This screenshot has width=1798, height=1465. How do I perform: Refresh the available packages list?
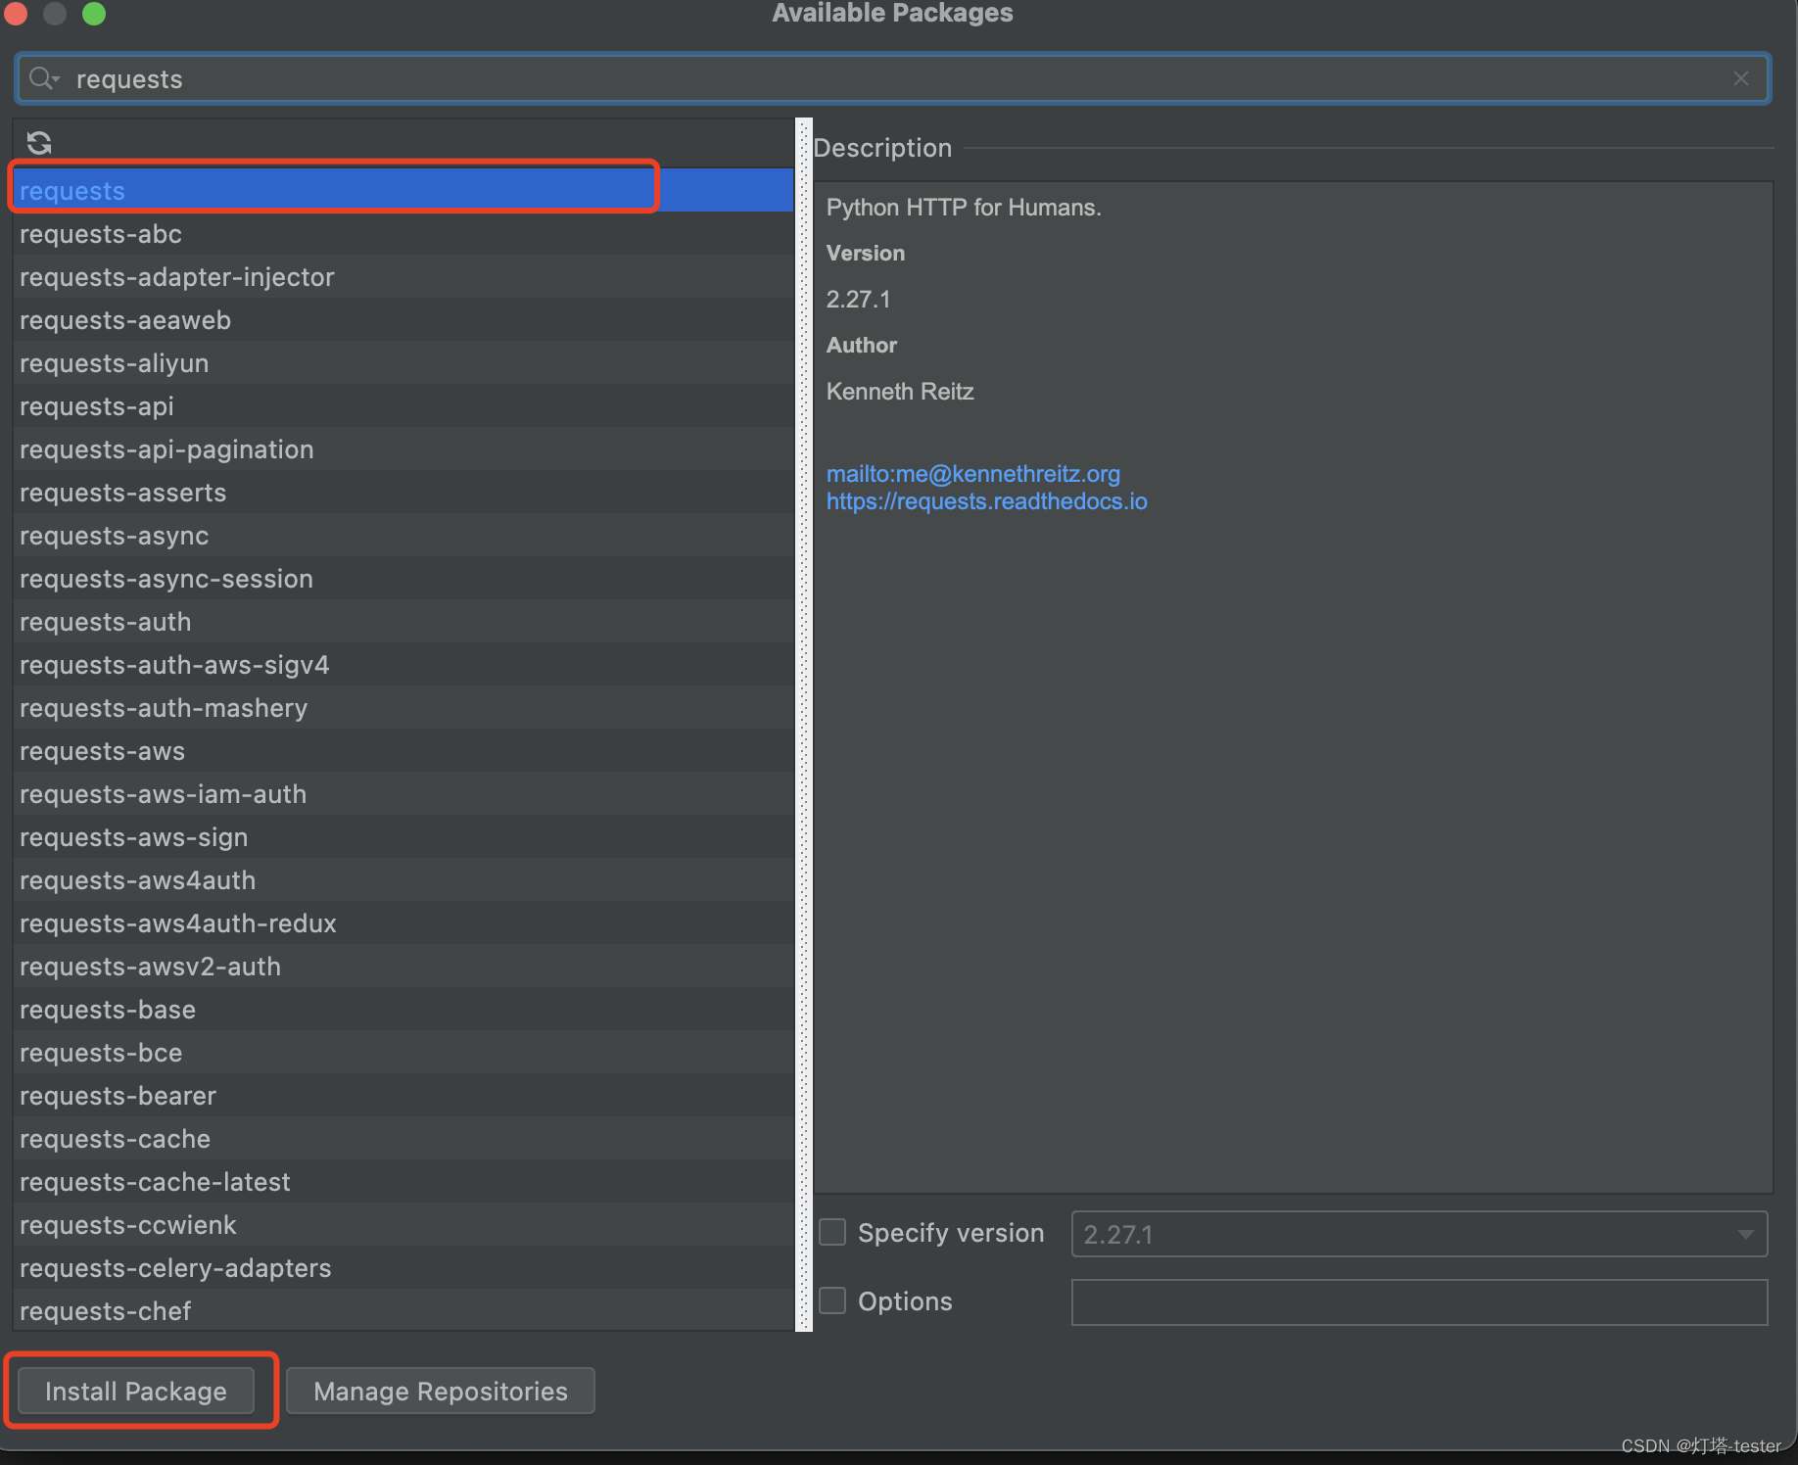click(38, 143)
